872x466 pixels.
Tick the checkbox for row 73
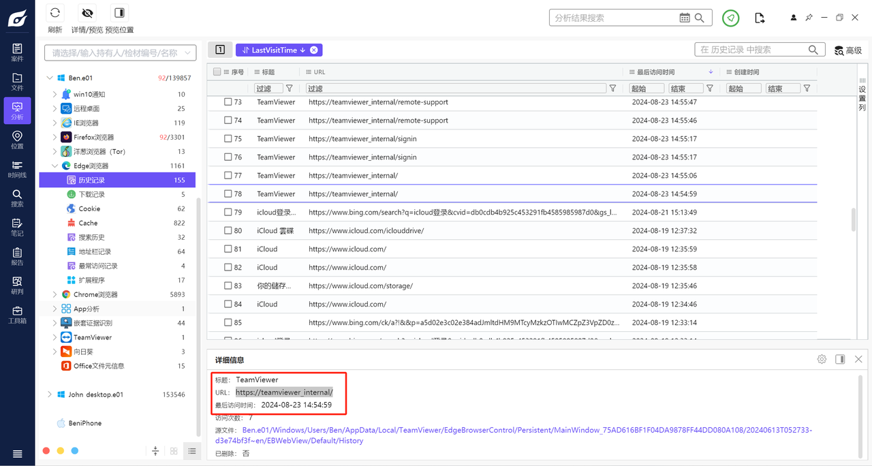[228, 102]
